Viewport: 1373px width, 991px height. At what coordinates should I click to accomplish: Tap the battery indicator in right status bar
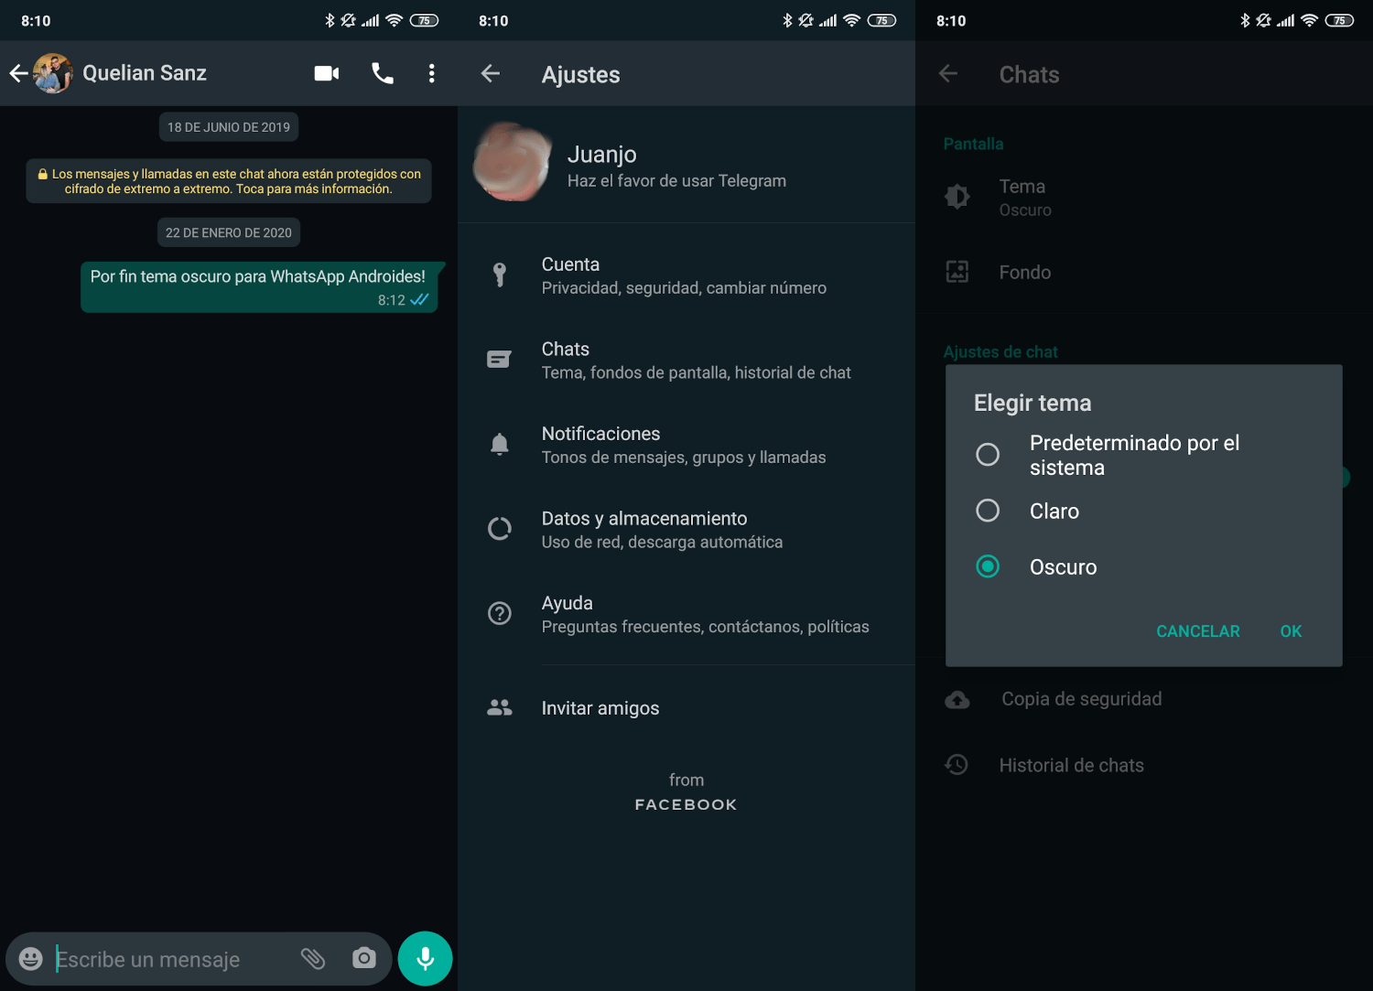pyautogui.click(x=1339, y=20)
